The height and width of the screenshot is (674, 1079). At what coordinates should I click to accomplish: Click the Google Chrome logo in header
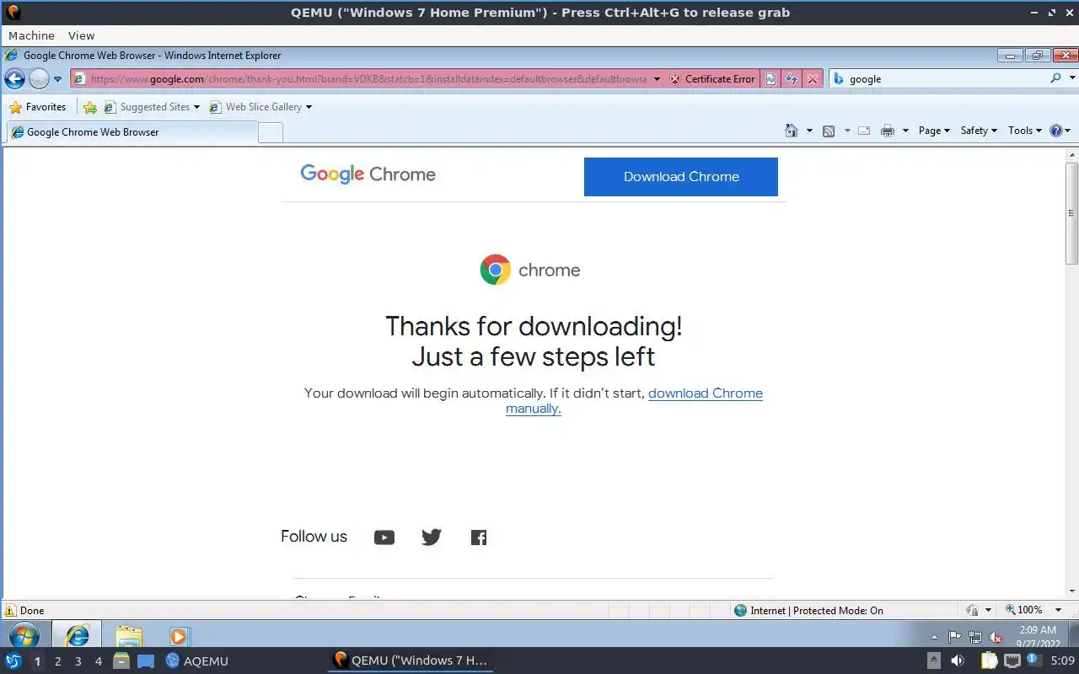(x=368, y=174)
